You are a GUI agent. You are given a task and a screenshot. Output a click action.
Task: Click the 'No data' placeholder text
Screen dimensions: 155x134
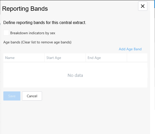[75, 75]
